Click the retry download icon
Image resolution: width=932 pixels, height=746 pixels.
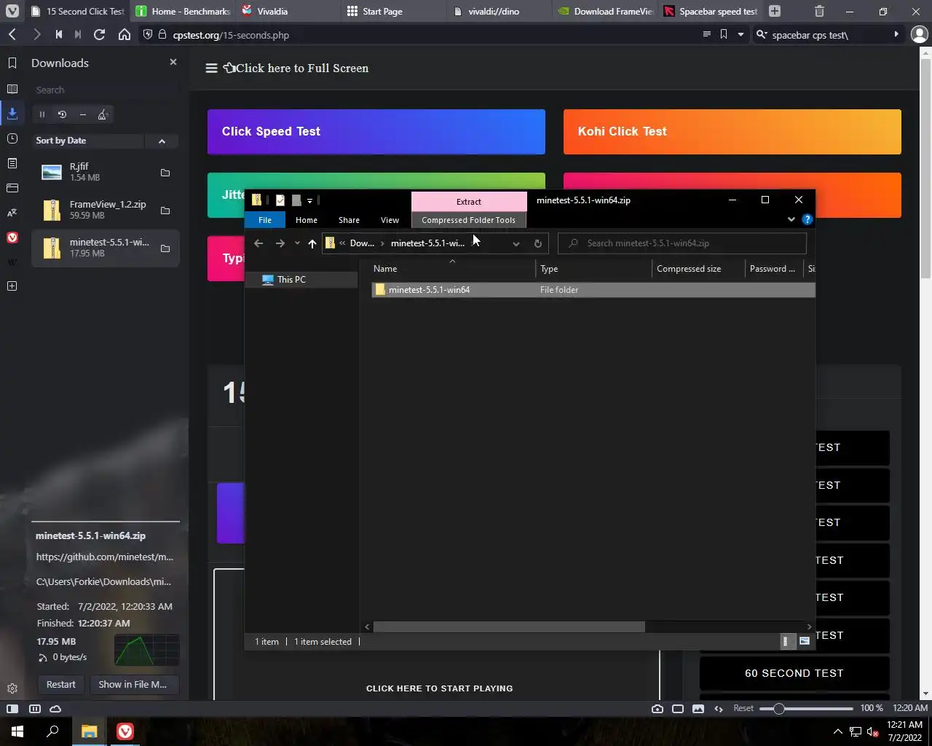coord(62,114)
